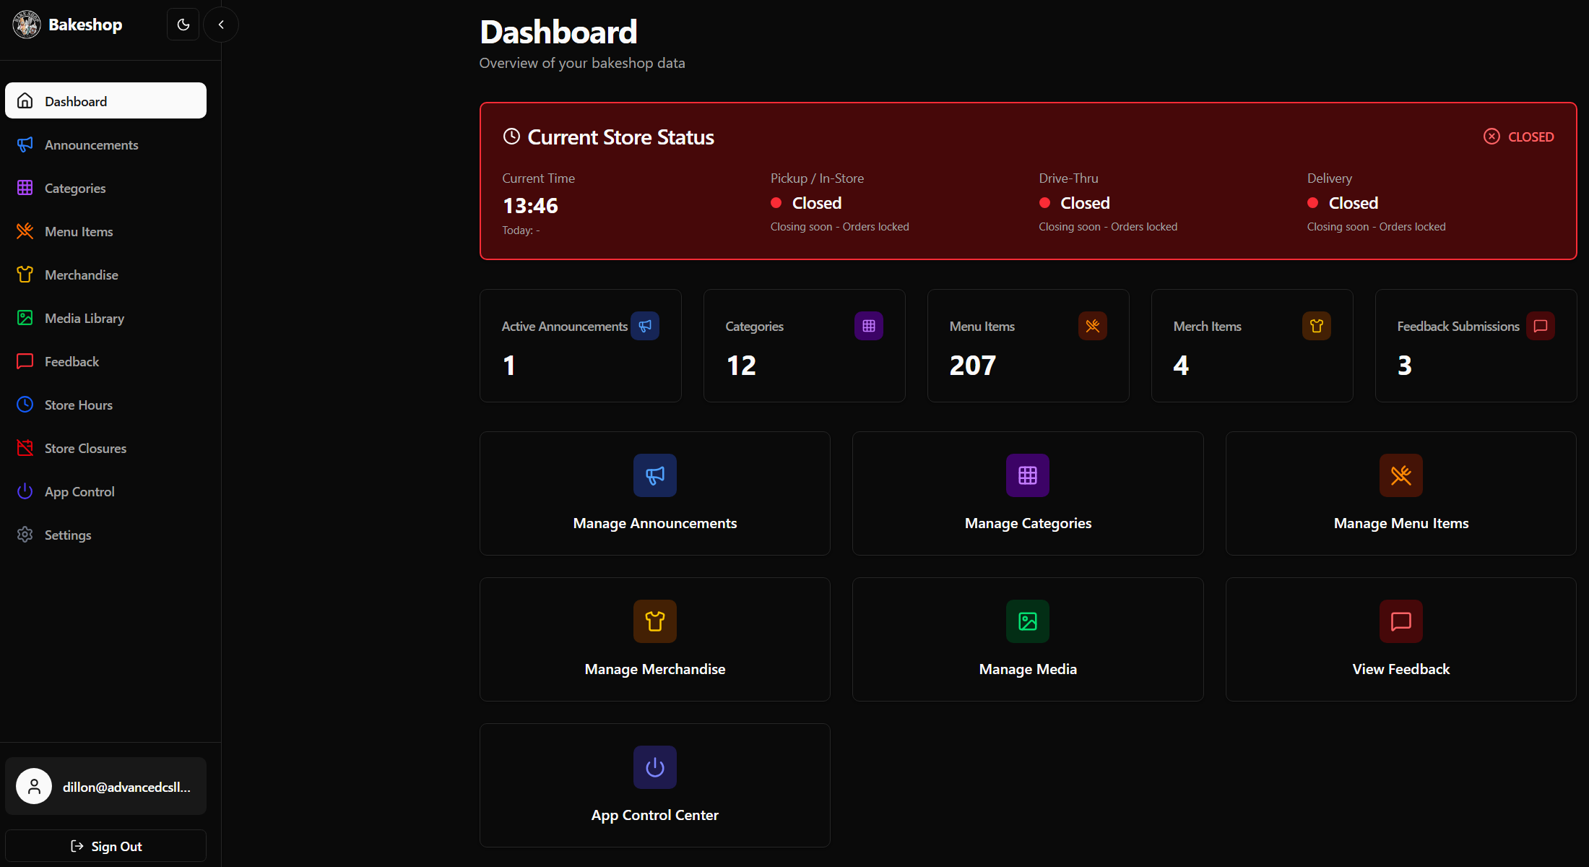Click the Menu Items count 207
1589x867 pixels.
[x=973, y=366]
